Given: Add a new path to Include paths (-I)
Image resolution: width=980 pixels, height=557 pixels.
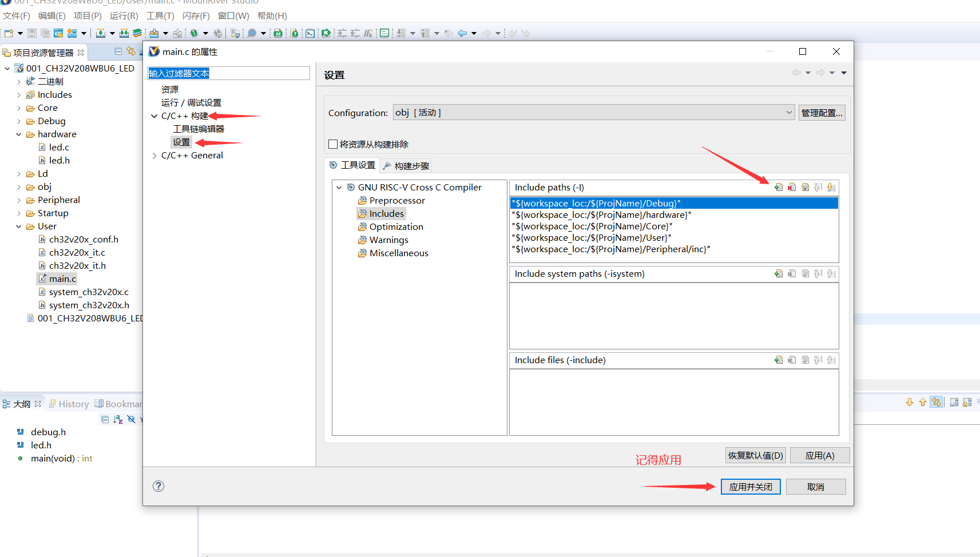Looking at the screenshot, I should point(779,187).
